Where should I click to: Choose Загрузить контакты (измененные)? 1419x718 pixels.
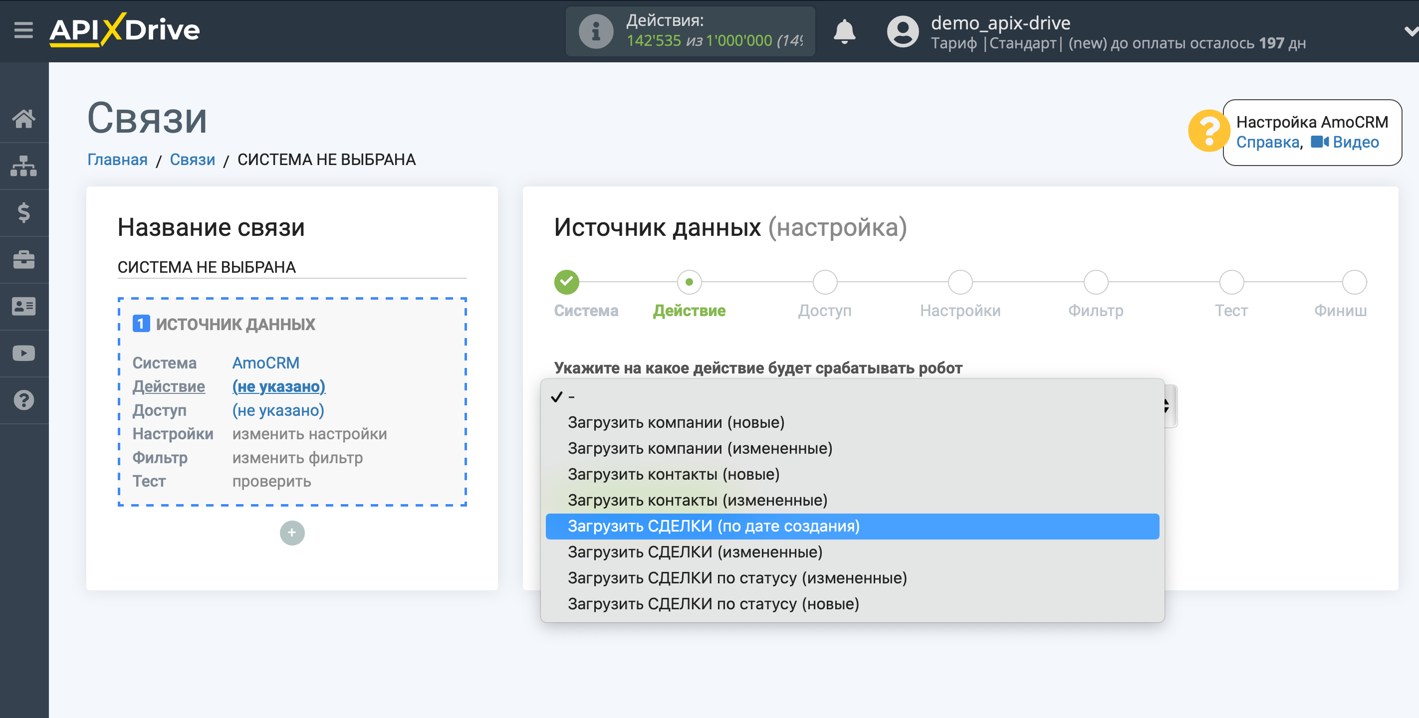pyautogui.click(x=852, y=500)
